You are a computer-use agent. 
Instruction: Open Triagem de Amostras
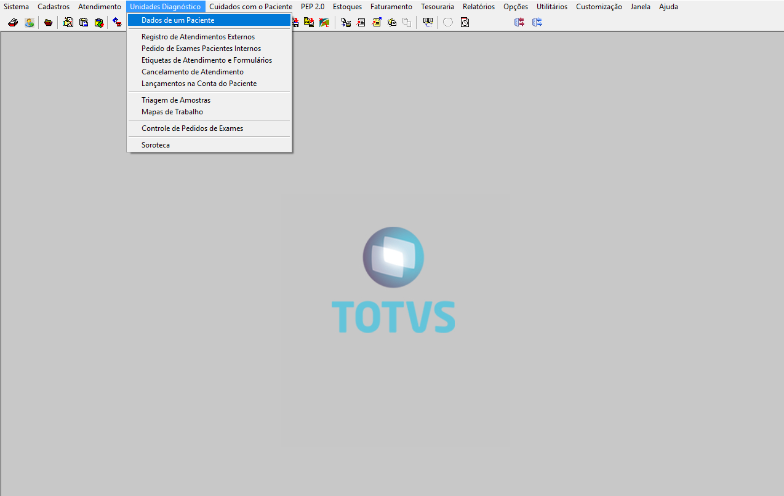tap(209, 100)
